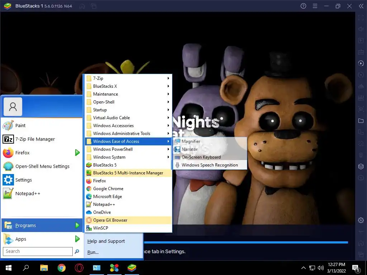Show hidden system tray icons

coord(303,268)
